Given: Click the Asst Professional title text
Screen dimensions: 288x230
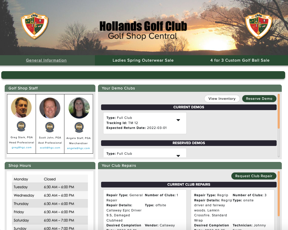Looking at the screenshot, I should click(x=50, y=143).
